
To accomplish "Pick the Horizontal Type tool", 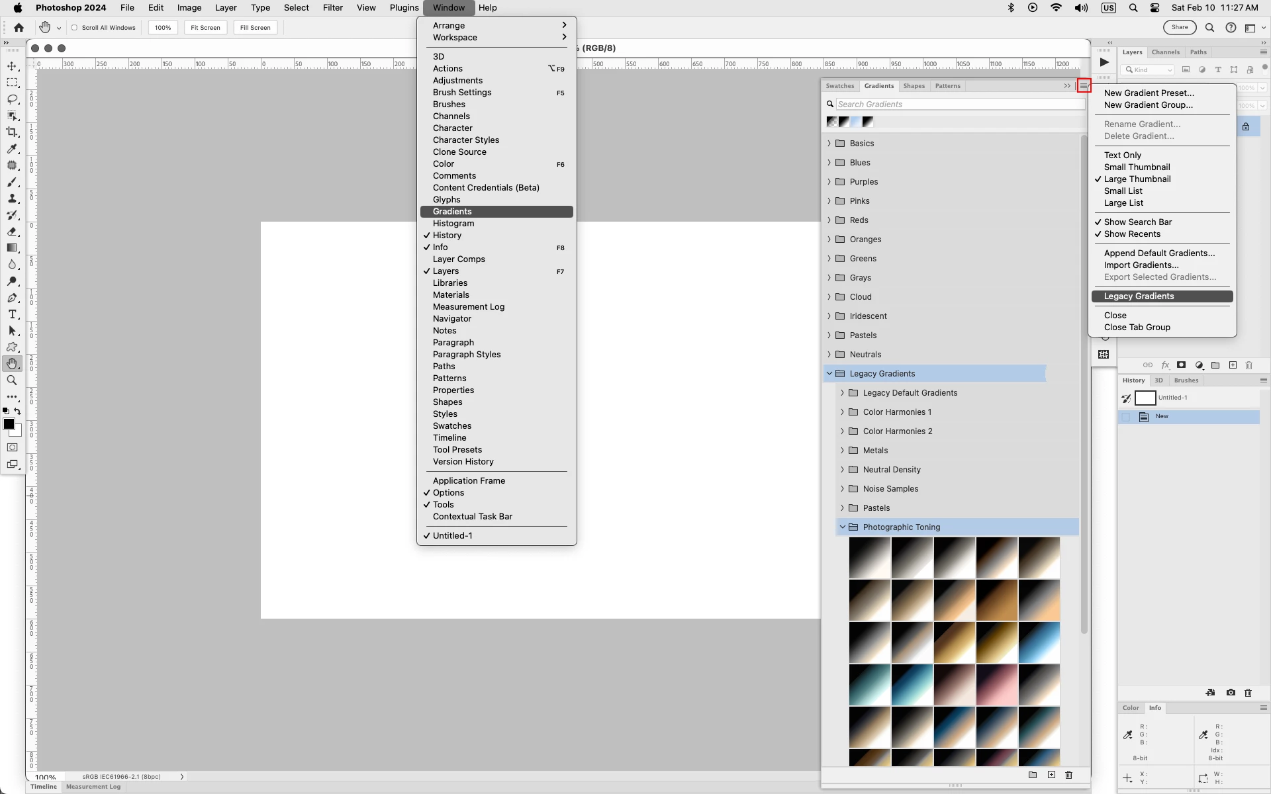I will pyautogui.click(x=12, y=314).
